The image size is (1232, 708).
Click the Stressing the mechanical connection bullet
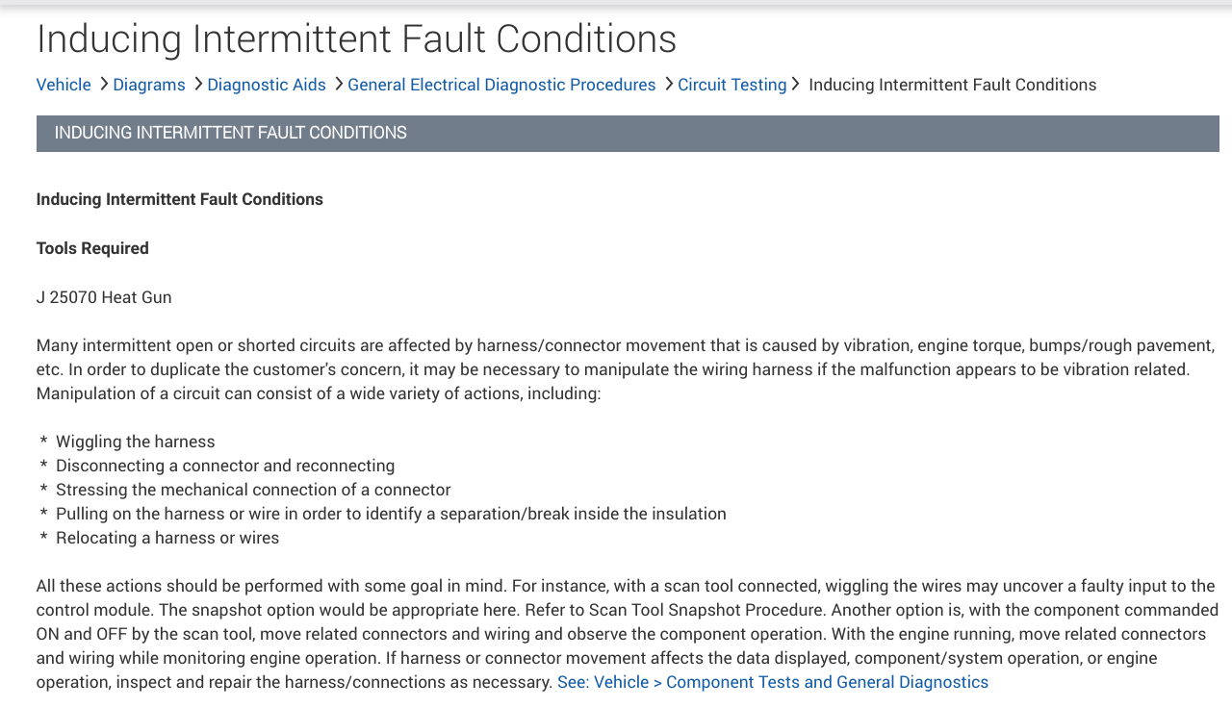pyautogui.click(x=253, y=490)
